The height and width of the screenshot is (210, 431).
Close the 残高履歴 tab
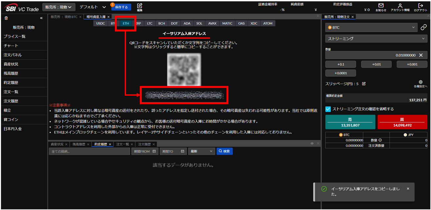tap(88, 144)
